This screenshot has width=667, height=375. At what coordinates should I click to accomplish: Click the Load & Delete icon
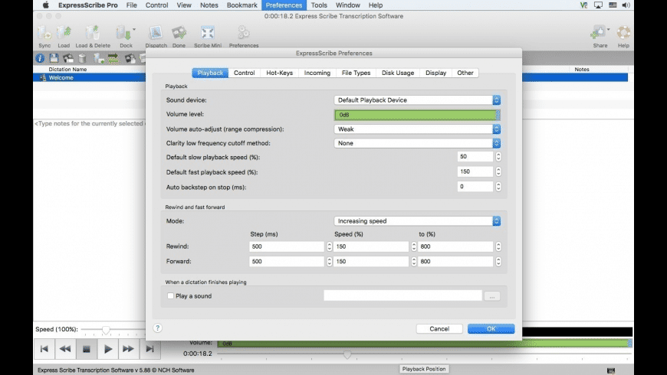tap(92, 33)
